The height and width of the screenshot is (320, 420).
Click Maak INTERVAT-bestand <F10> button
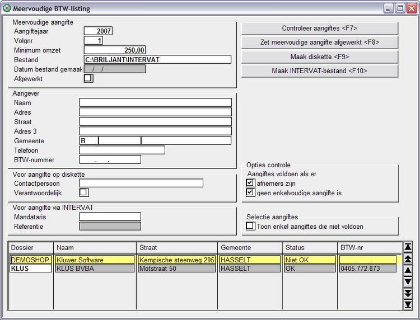point(320,71)
